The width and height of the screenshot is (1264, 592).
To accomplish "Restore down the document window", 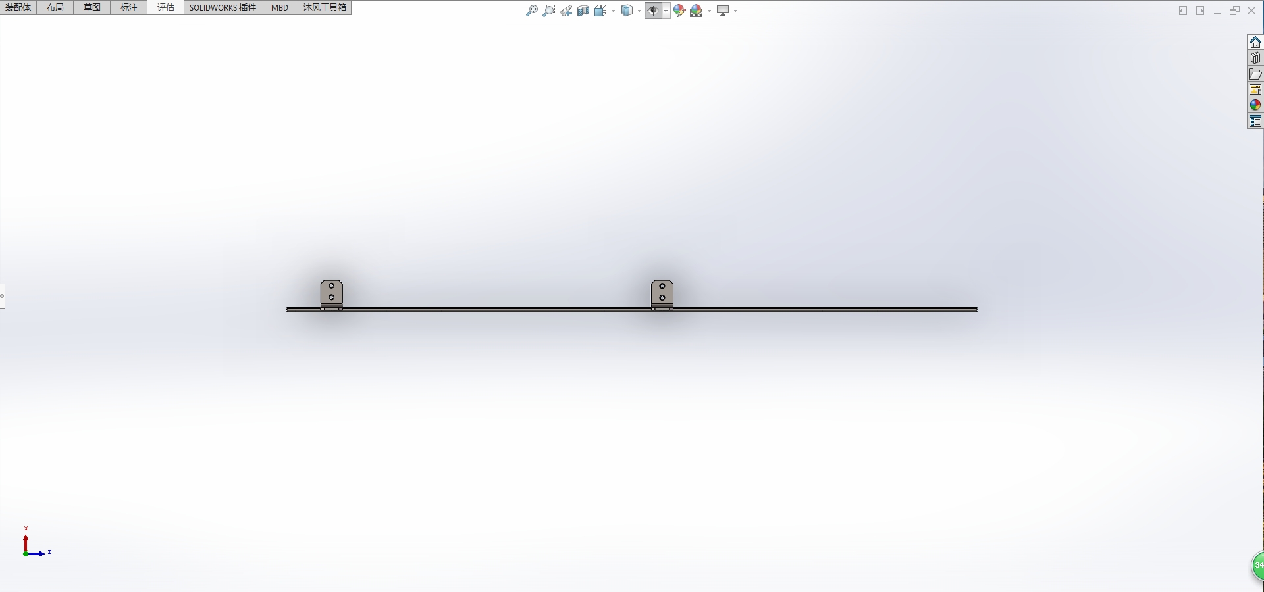I will point(1234,11).
